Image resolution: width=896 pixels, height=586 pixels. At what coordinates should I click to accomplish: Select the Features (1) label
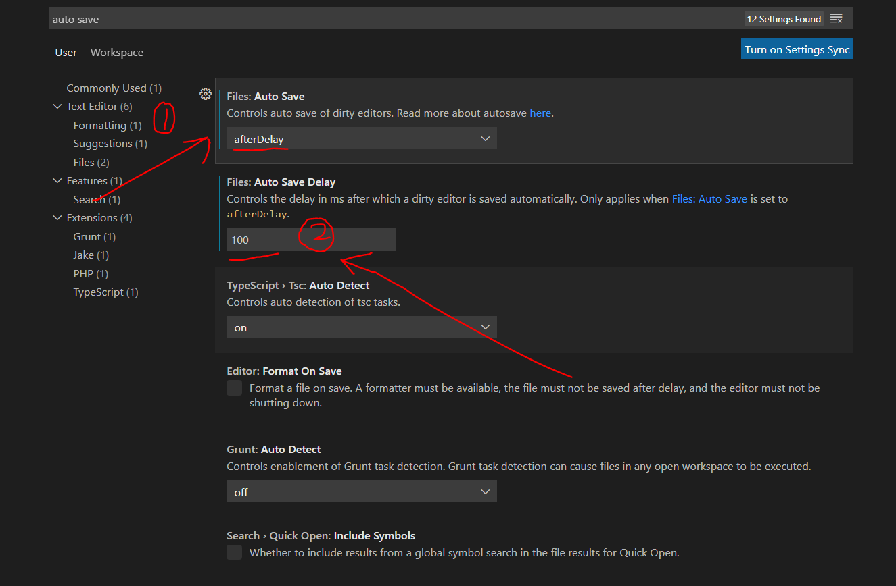pyautogui.click(x=95, y=180)
